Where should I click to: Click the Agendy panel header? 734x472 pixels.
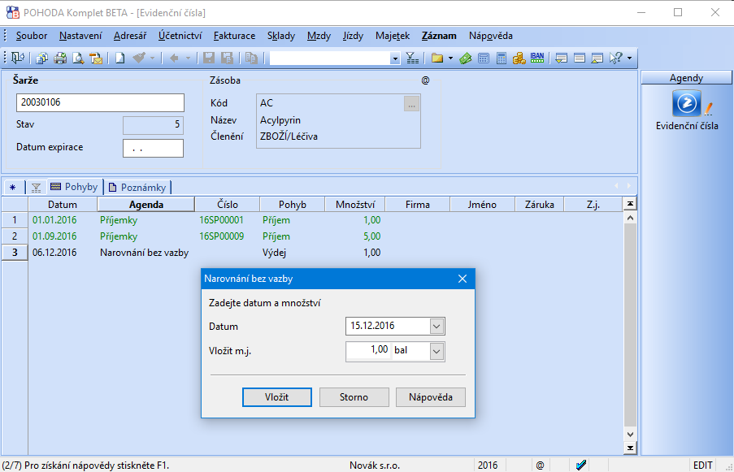click(686, 78)
